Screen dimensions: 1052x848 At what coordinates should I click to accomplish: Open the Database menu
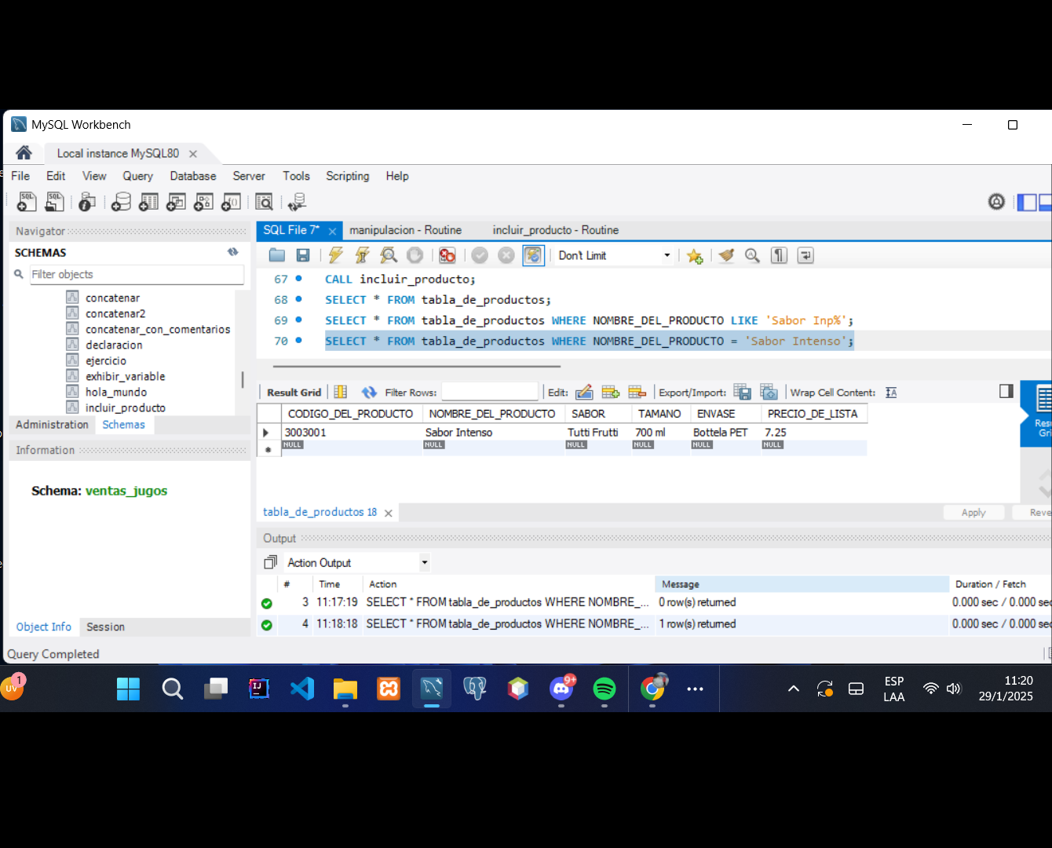(193, 176)
